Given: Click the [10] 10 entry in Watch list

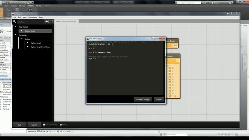Looking at the screenshot, I should coord(172,96).
